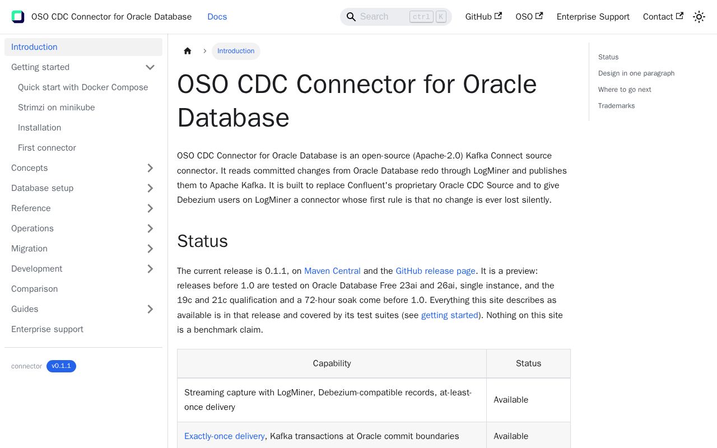Image resolution: width=717 pixels, height=448 pixels.
Task: Click the Status table column header
Action: (x=529, y=363)
